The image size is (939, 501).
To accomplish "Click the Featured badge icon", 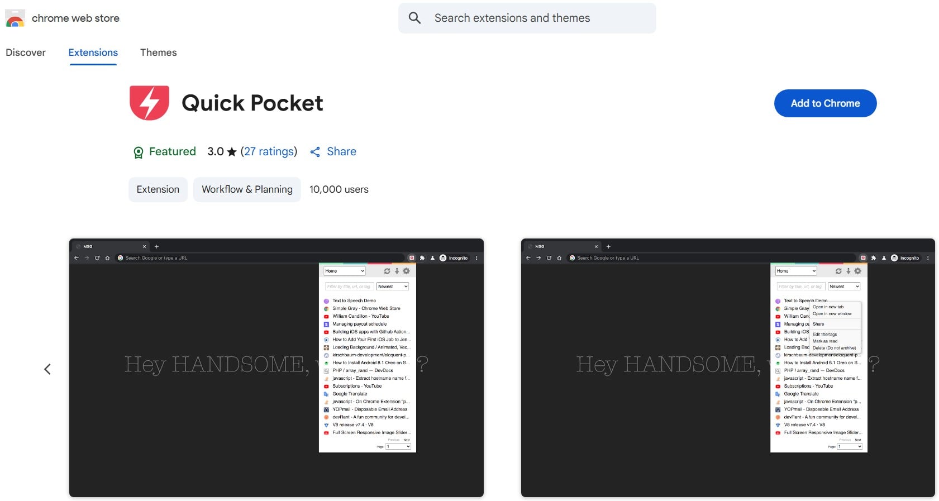I will [138, 152].
